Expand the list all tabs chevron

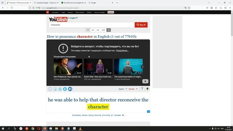tap(209, 3)
